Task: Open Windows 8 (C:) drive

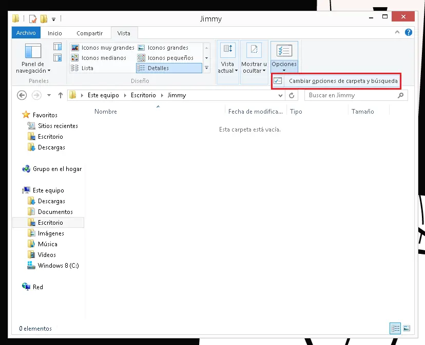Action: tap(53, 266)
